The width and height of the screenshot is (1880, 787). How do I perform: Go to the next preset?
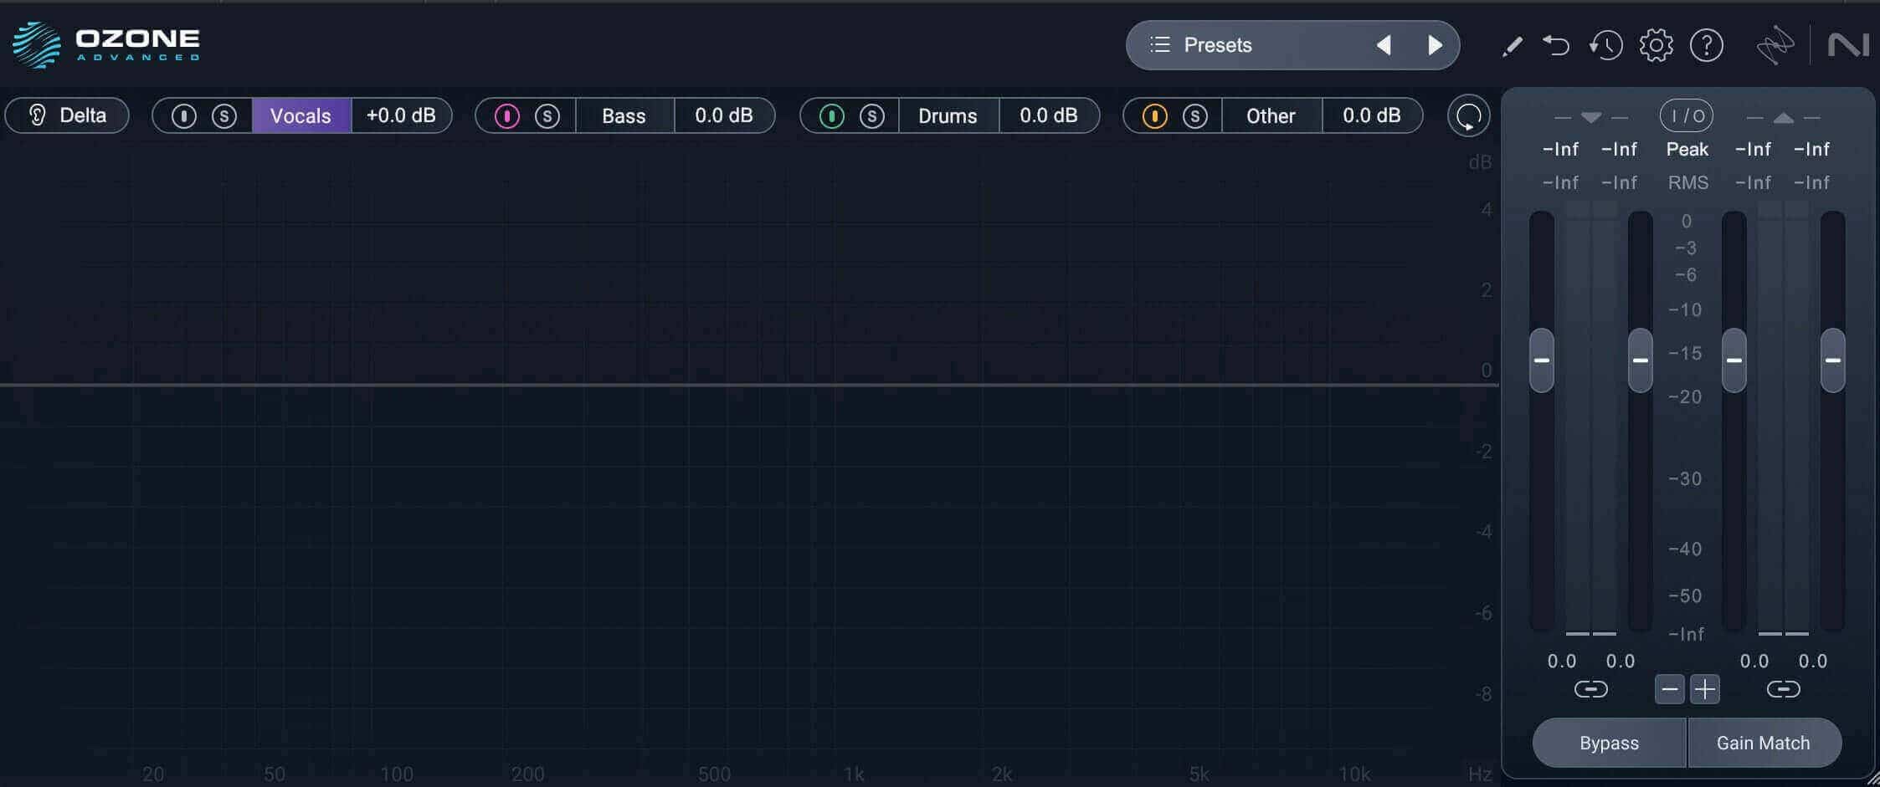(1435, 45)
